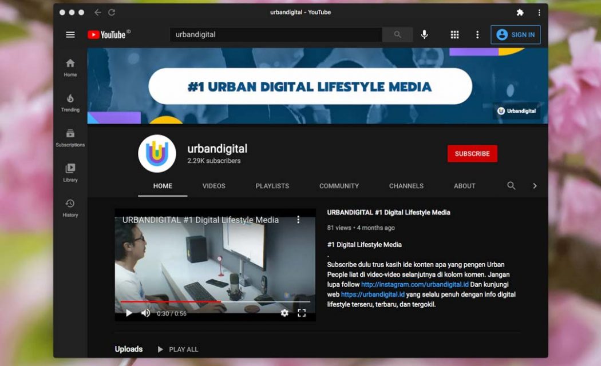Viewport: 601px width, 366px height.
Task: Start a voice search with the microphone icon
Action: tap(424, 34)
